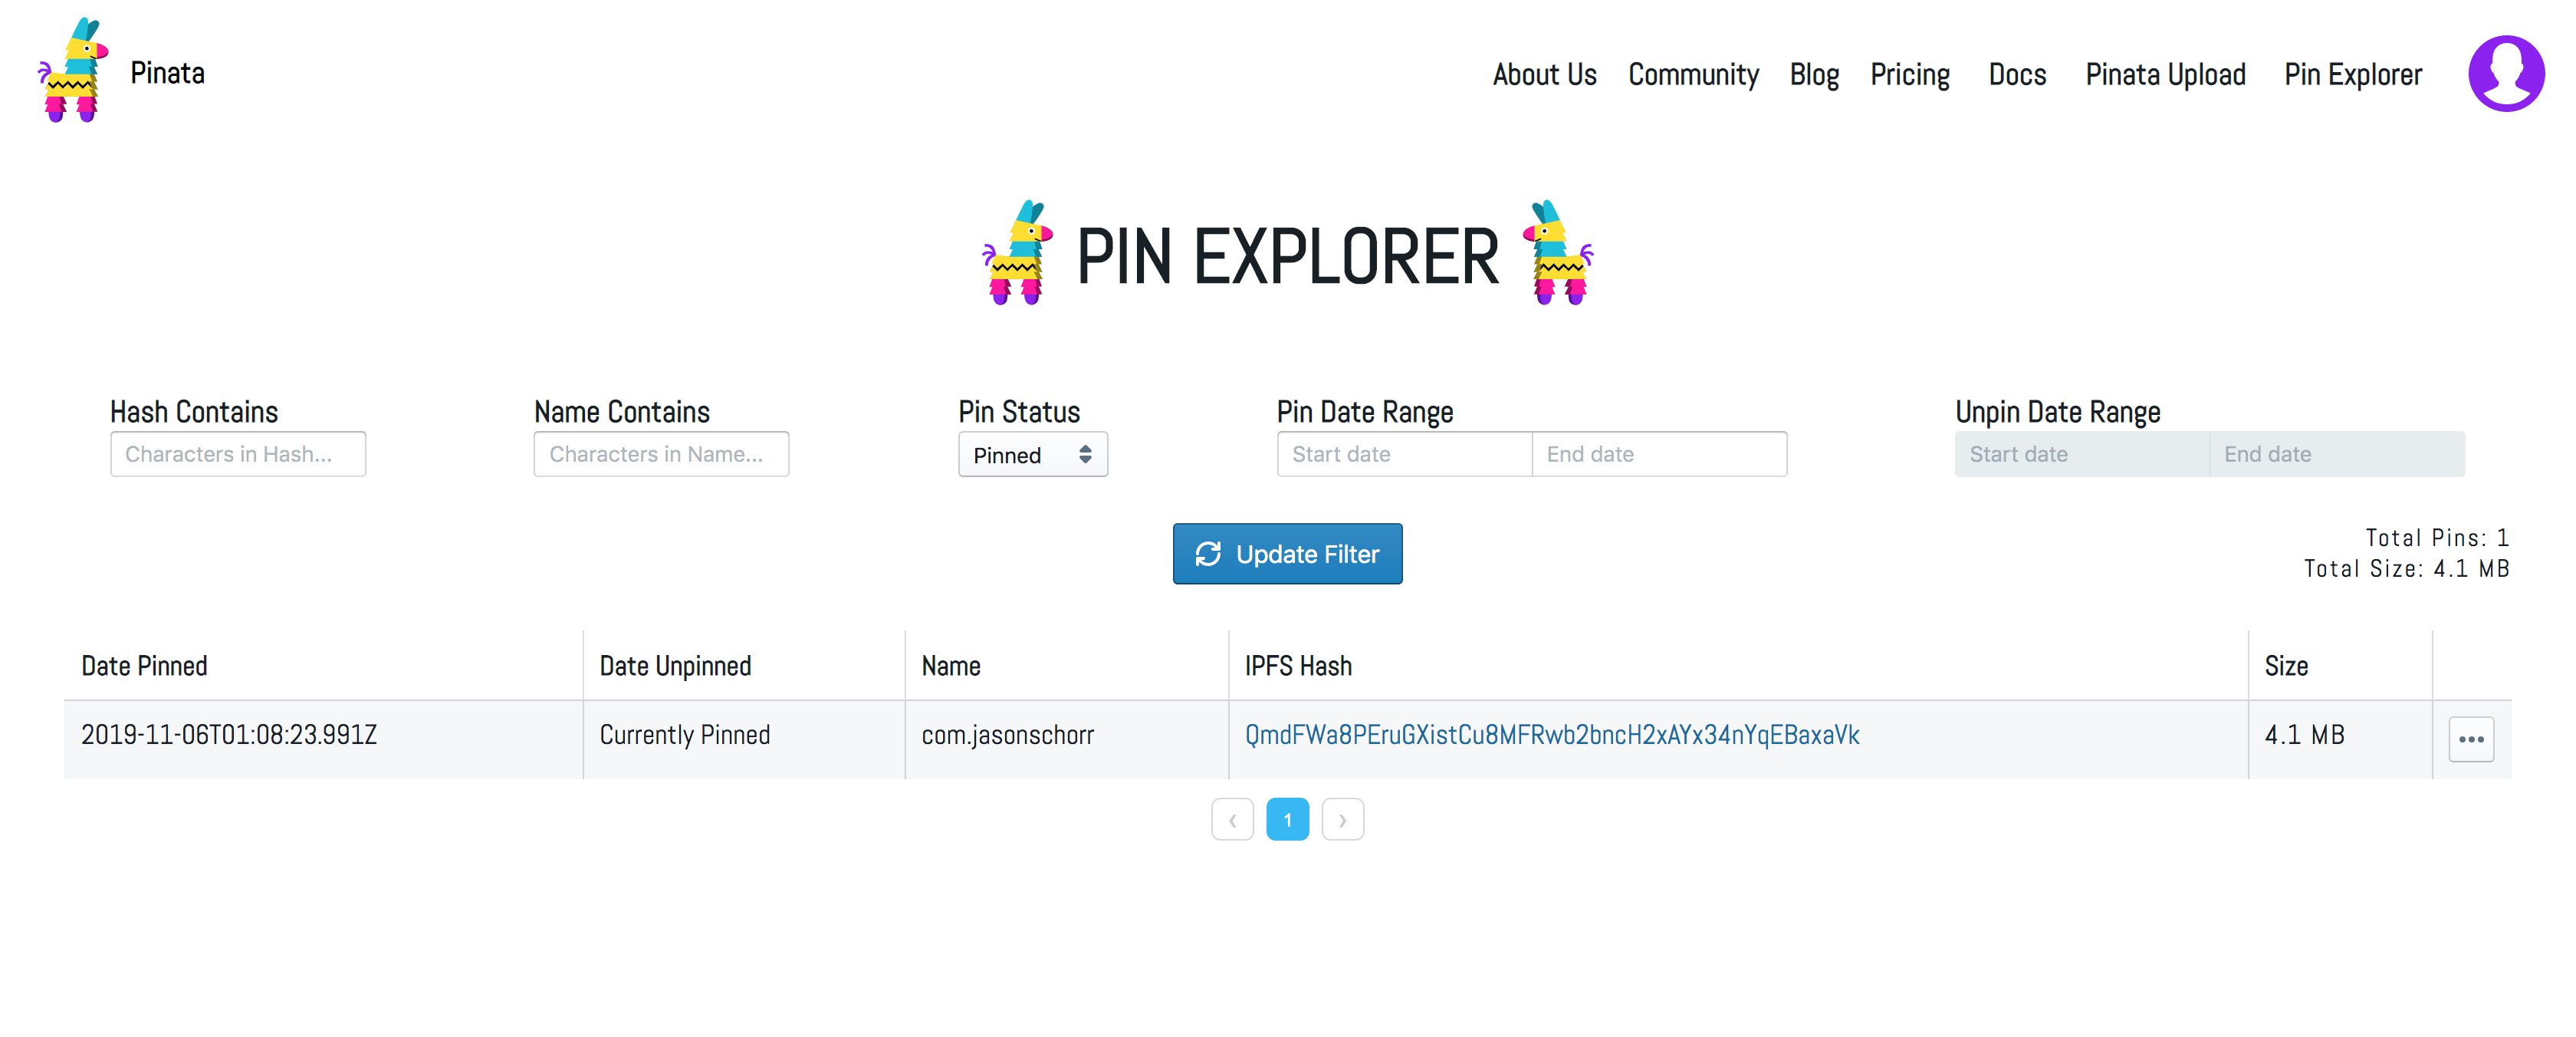This screenshot has height=1037, width=2576.
Task: Go to previous page arrow
Action: click(1232, 819)
